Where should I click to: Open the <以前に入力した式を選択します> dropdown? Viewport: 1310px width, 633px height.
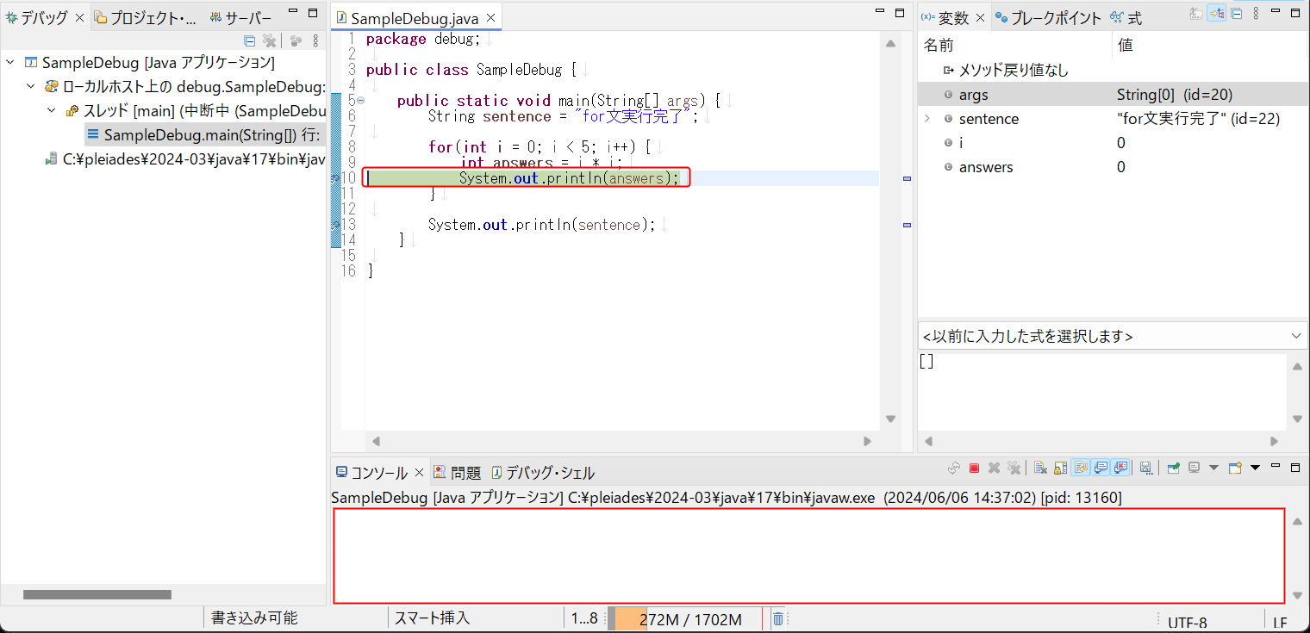[x=1297, y=336]
